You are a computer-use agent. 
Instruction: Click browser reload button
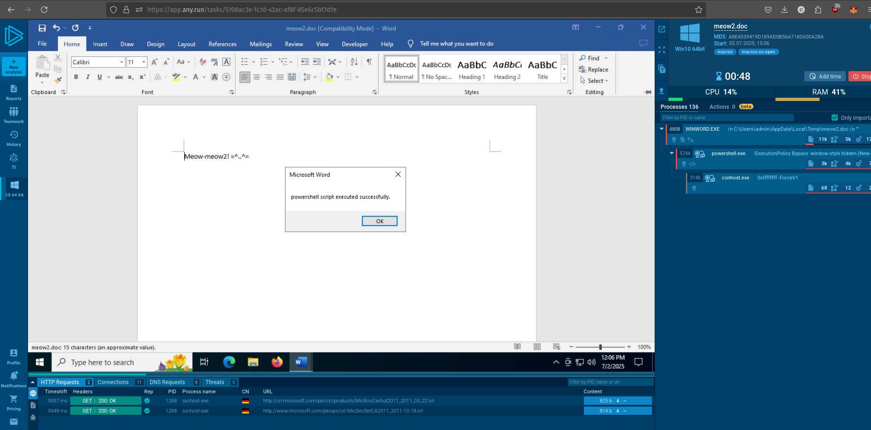coord(44,10)
